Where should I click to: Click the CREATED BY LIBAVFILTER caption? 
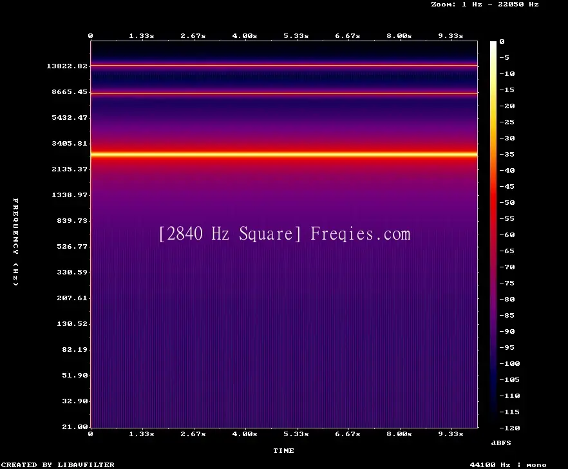click(58, 464)
